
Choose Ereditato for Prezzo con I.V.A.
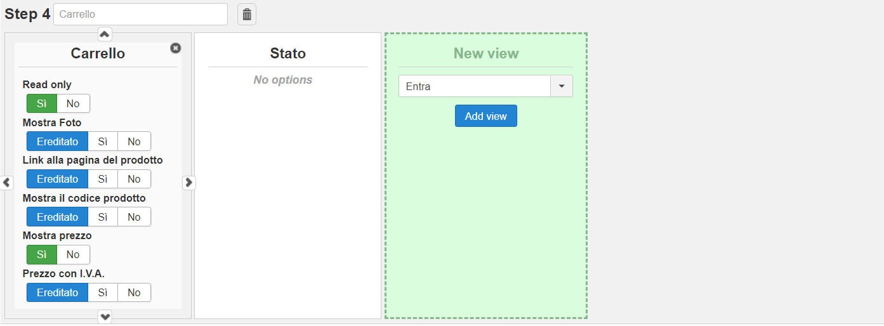click(57, 292)
